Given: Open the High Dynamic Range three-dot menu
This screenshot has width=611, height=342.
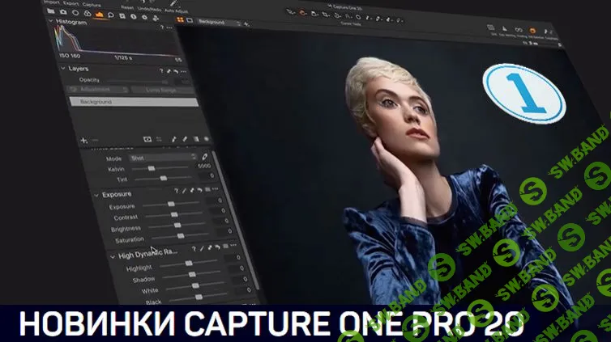Looking at the screenshot, I should (233, 245).
